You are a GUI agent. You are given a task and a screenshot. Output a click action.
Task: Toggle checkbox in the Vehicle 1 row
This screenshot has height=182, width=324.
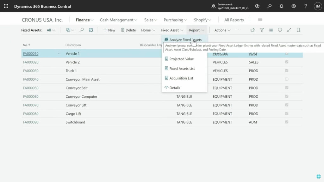pyautogui.click(x=287, y=53)
